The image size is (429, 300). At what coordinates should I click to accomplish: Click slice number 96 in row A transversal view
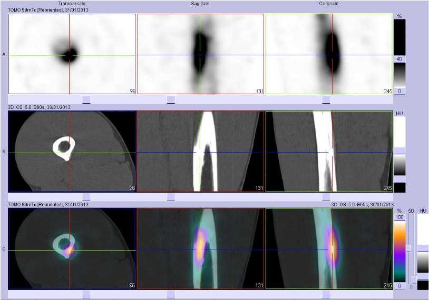click(132, 91)
